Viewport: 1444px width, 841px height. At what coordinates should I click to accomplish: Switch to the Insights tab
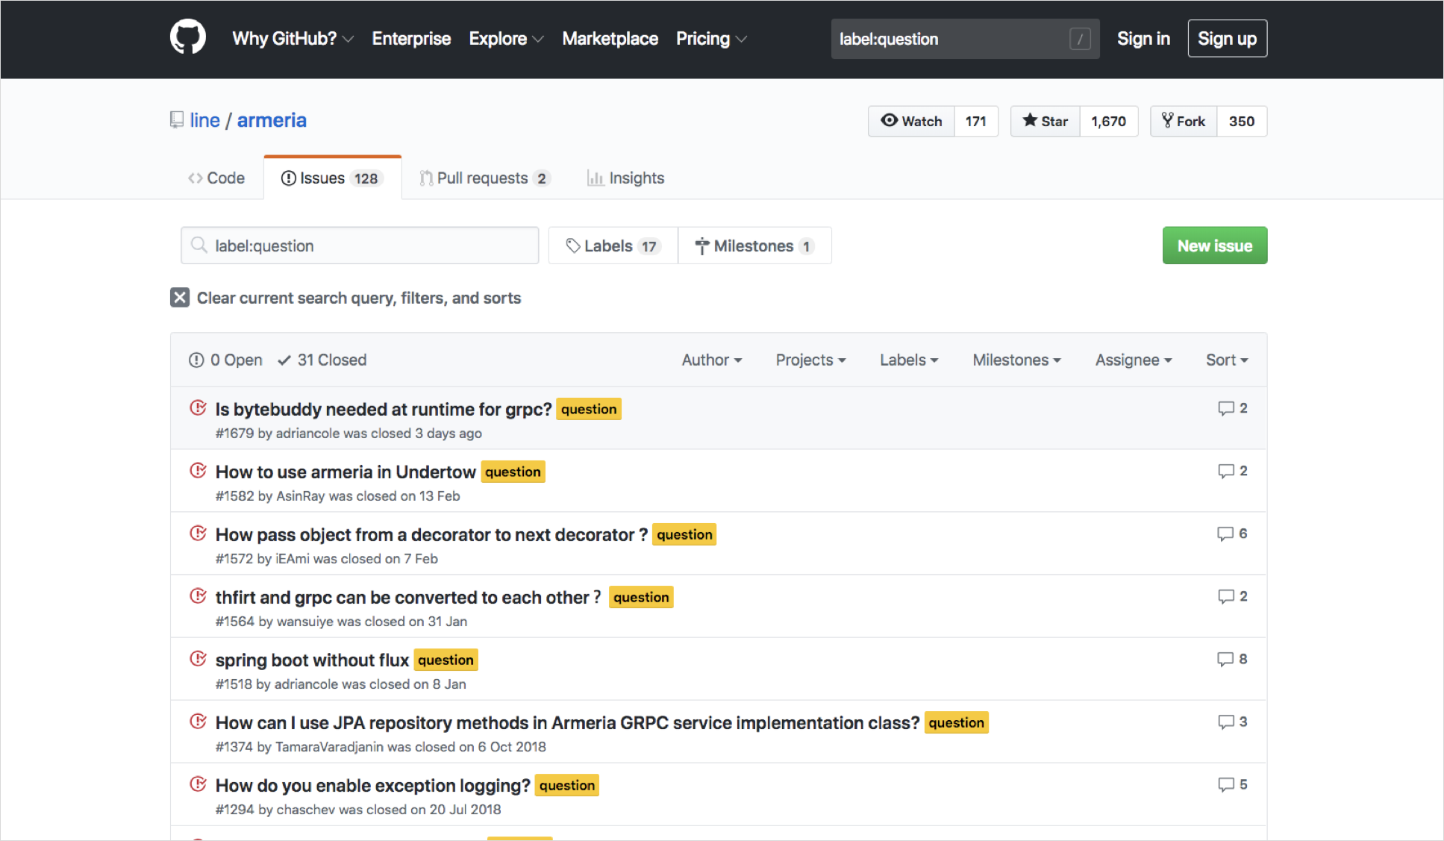[x=625, y=178]
